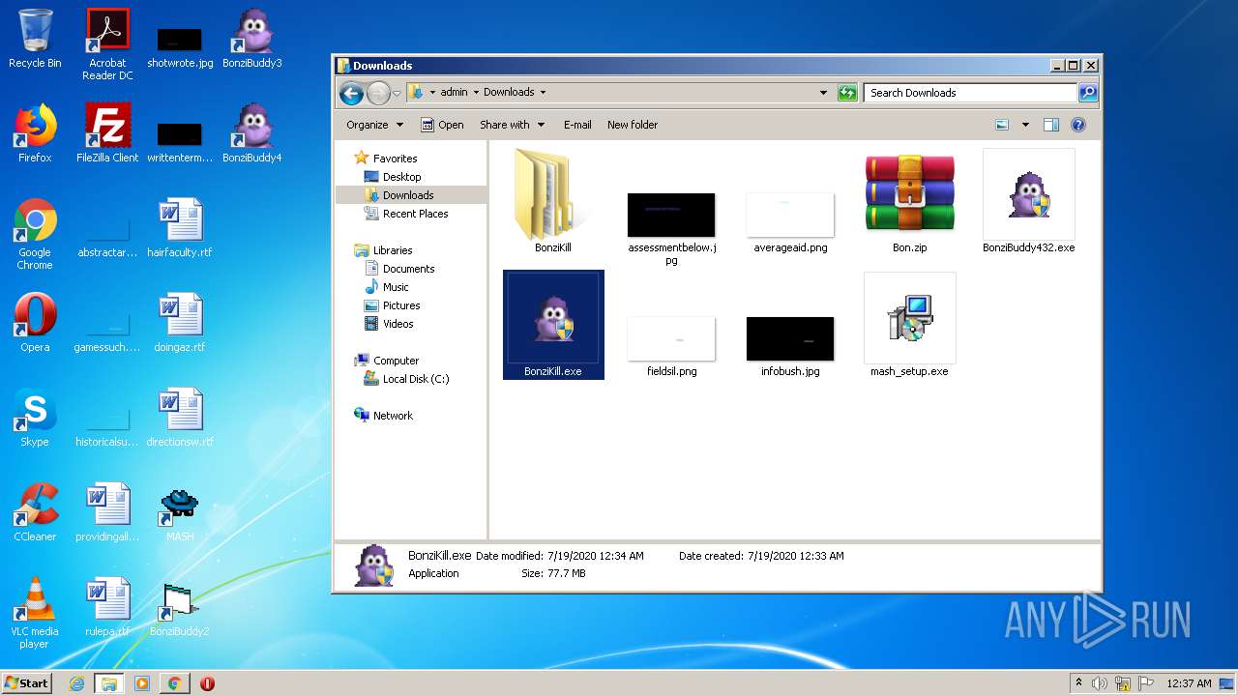Viewport: 1238px width, 696px height.
Task: Open the Recycle Bin desktop icon
Action: 35,39
